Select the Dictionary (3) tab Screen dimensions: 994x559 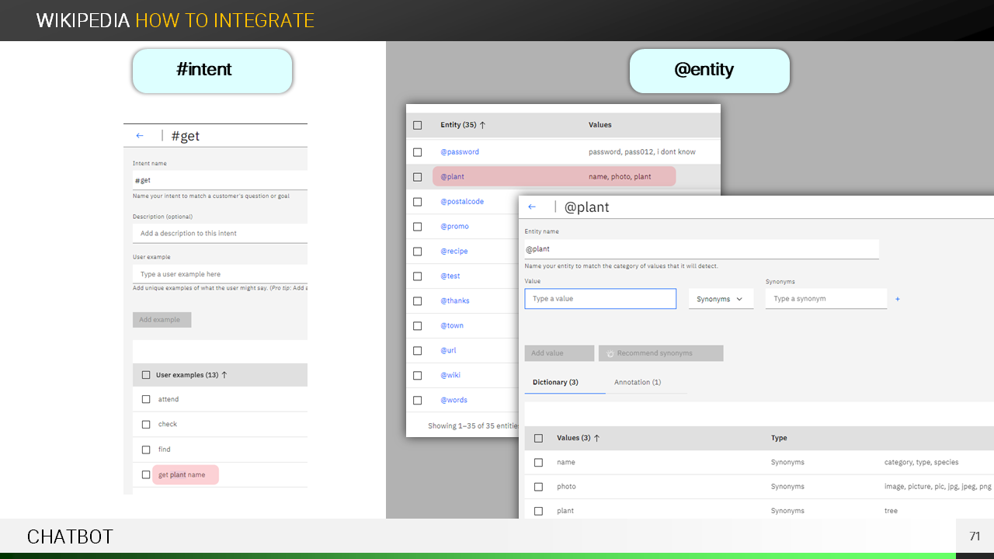click(555, 382)
